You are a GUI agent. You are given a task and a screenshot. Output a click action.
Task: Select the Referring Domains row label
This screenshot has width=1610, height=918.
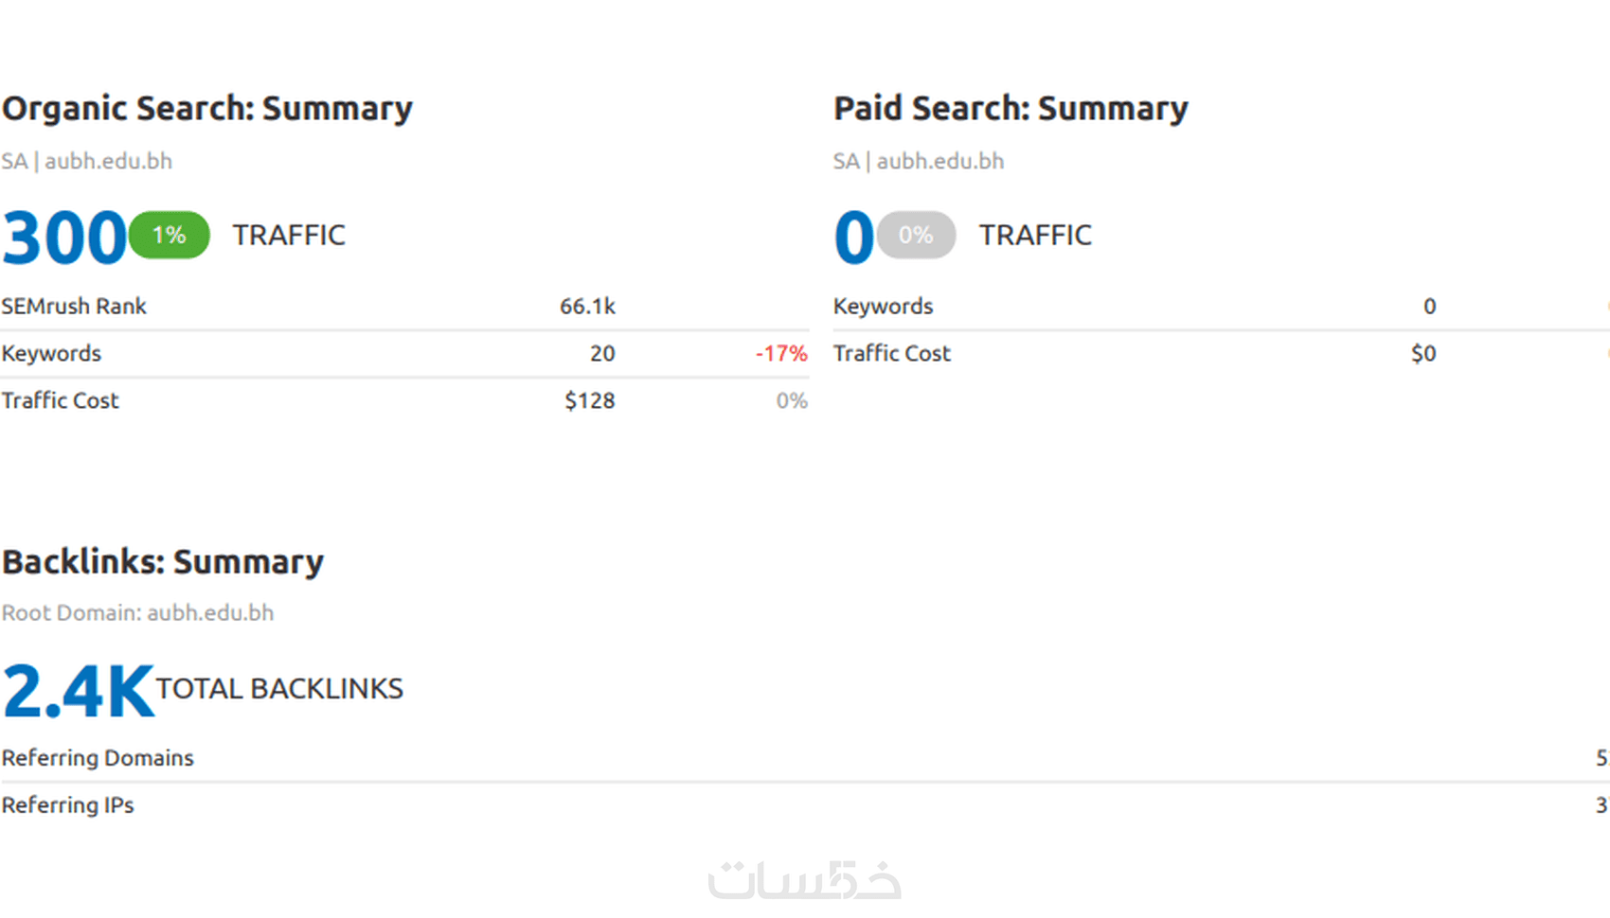pyautogui.click(x=98, y=758)
